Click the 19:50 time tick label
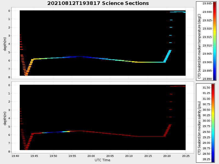 click(x=53, y=156)
